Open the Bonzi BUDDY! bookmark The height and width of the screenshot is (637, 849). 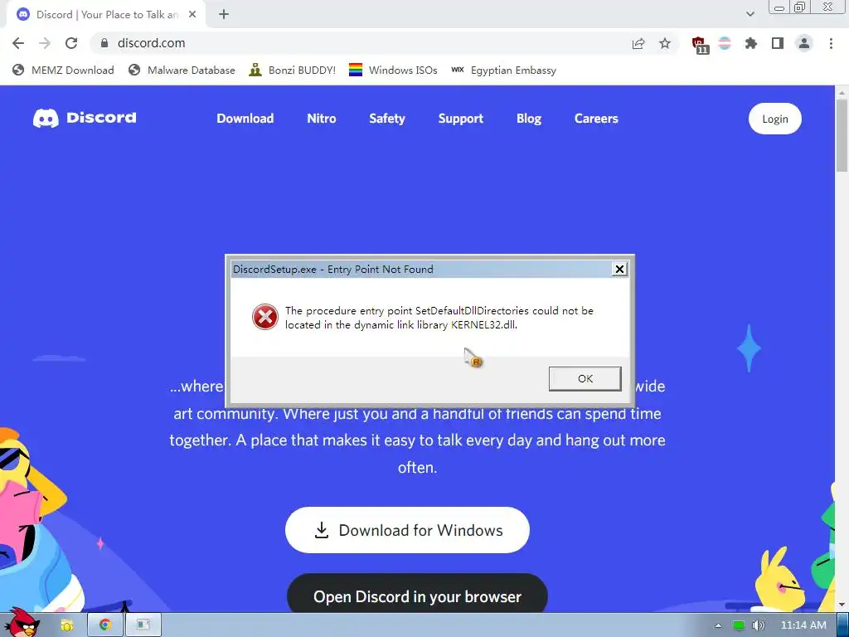pos(293,71)
